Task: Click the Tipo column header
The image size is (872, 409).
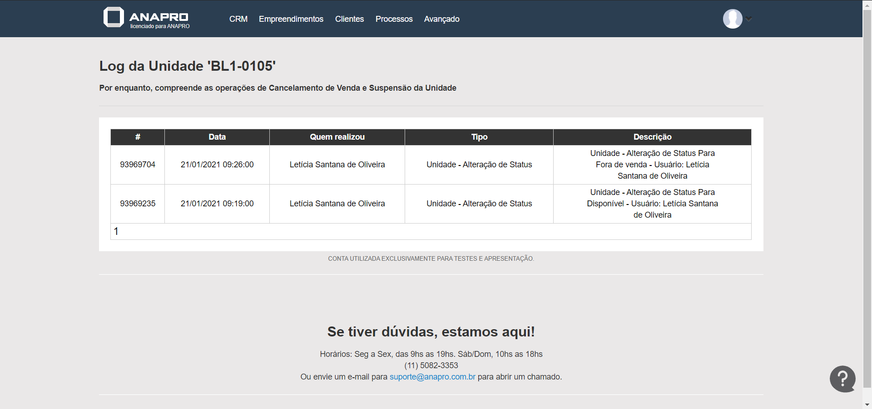Action: (x=479, y=137)
